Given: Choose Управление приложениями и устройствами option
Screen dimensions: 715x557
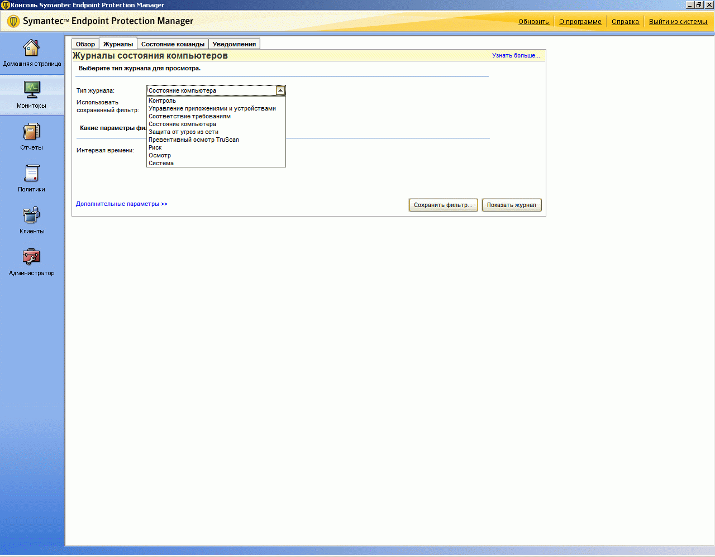Looking at the screenshot, I should pos(216,108).
